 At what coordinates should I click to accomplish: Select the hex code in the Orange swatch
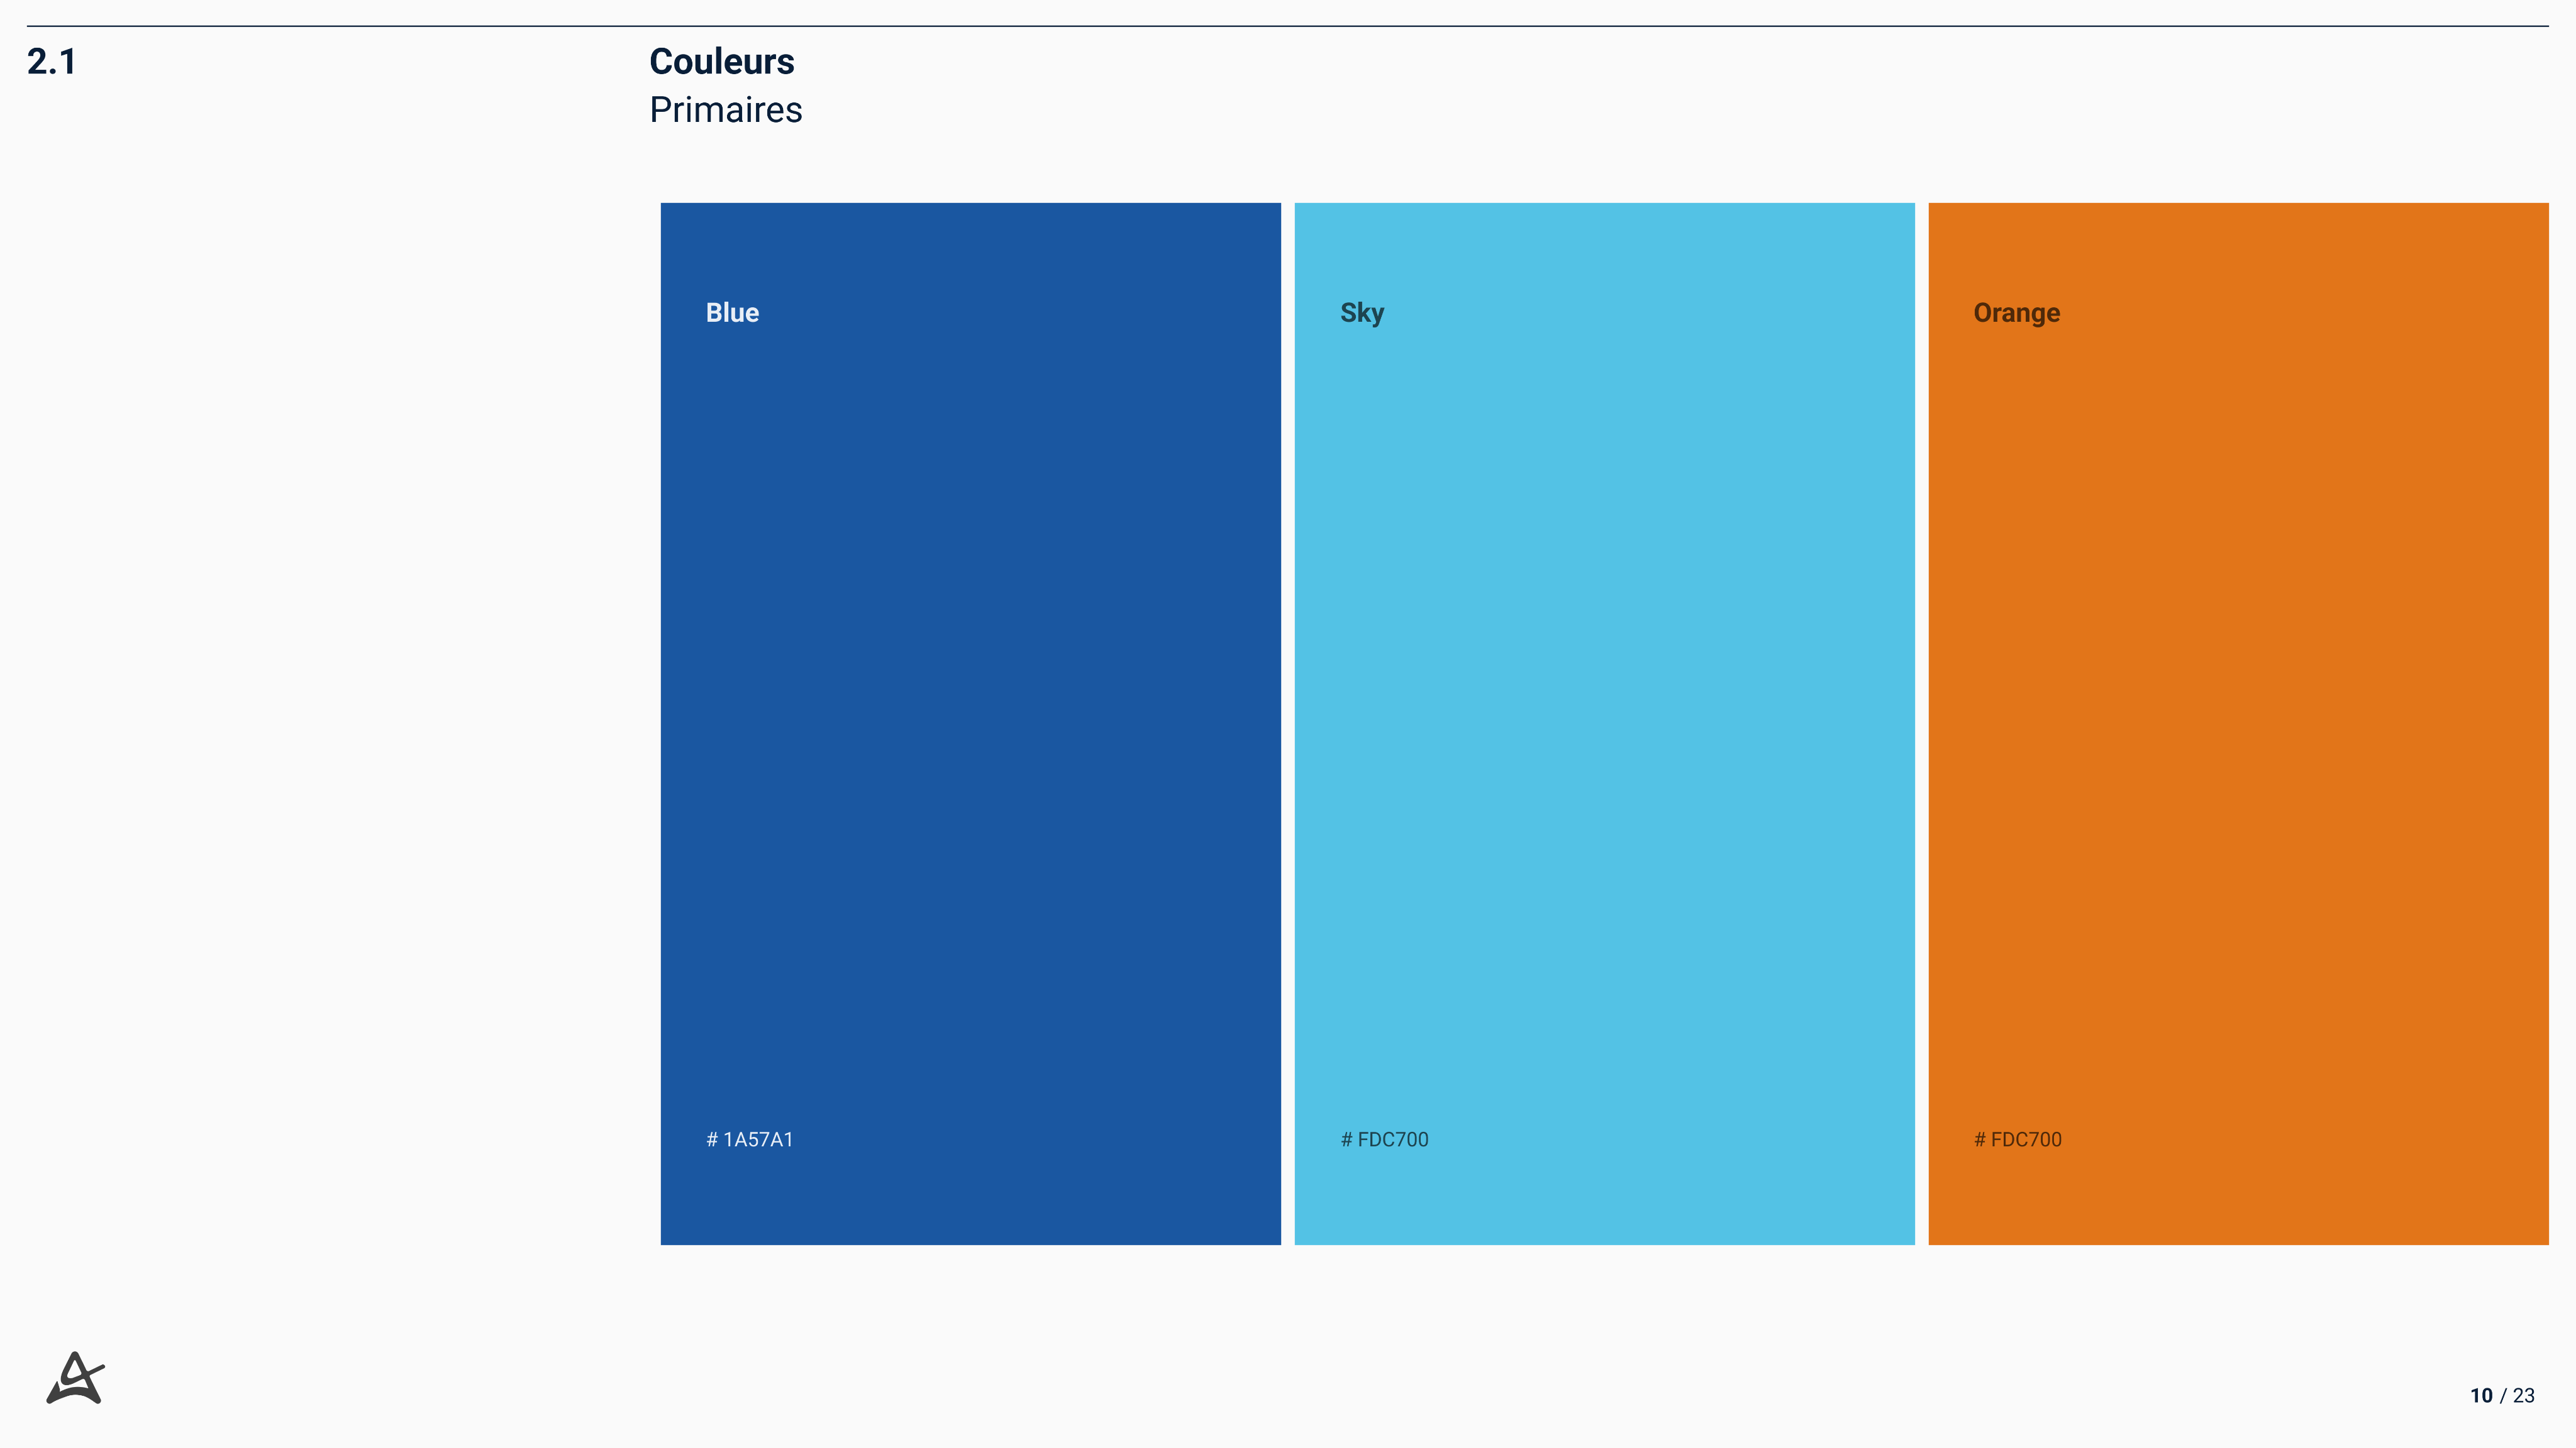point(2018,1139)
